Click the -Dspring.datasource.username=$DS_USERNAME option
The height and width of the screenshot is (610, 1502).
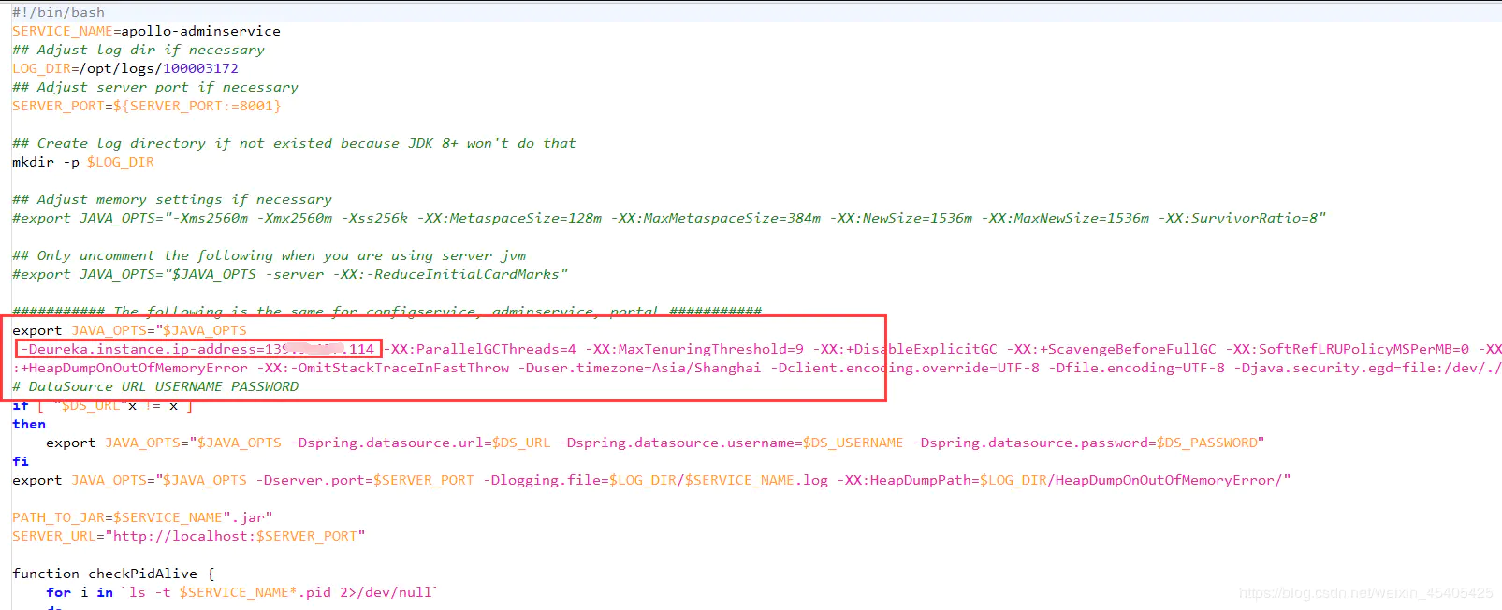pyautogui.click(x=732, y=443)
